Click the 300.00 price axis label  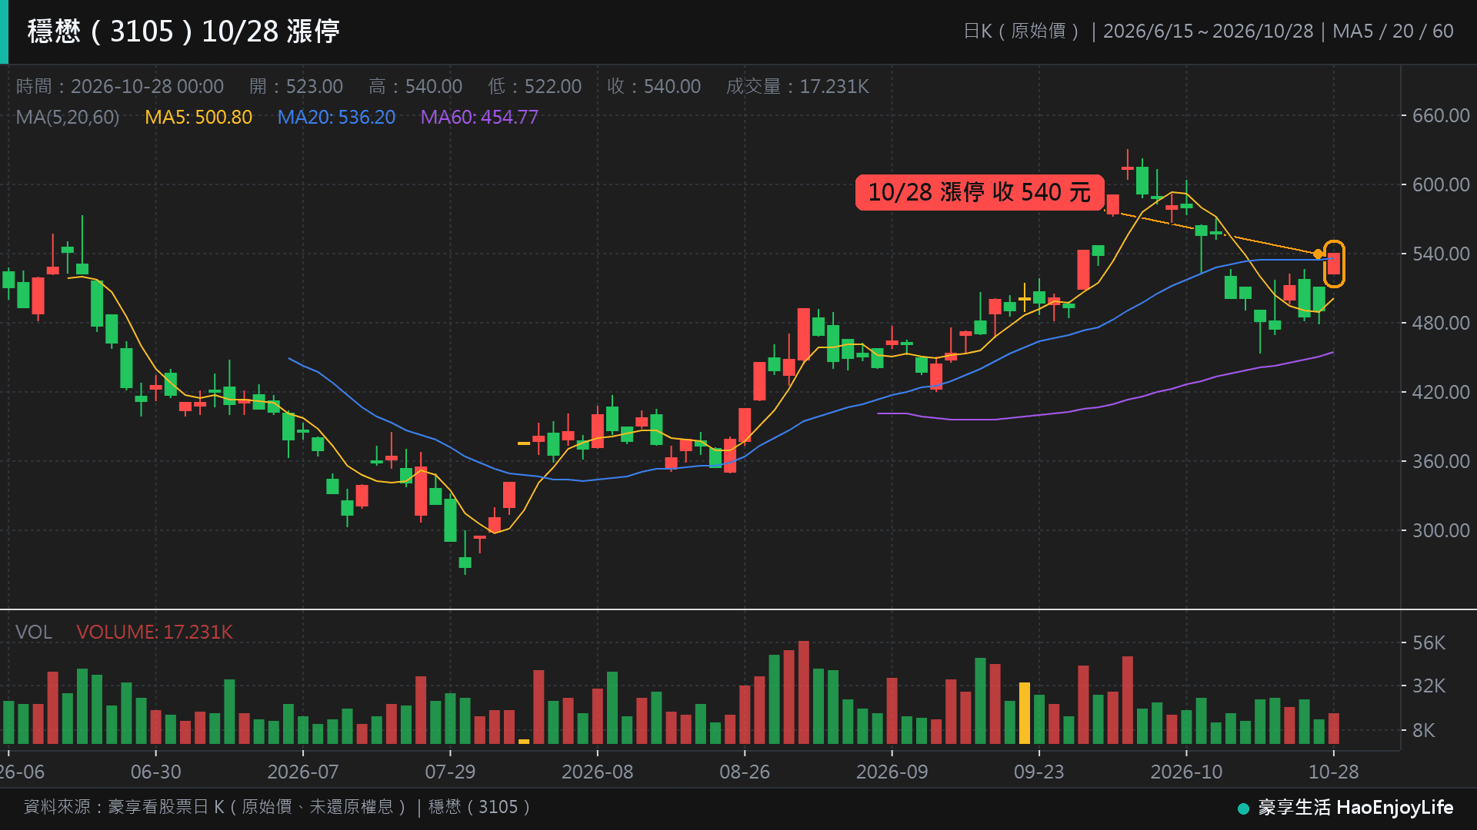click(x=1441, y=531)
